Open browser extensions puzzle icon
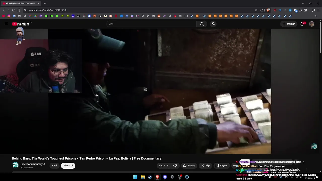 click(x=300, y=10)
